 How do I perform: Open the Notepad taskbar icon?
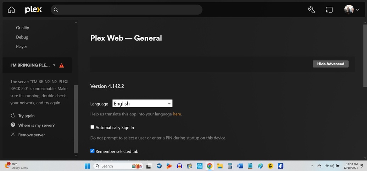pyautogui.click(x=250, y=166)
